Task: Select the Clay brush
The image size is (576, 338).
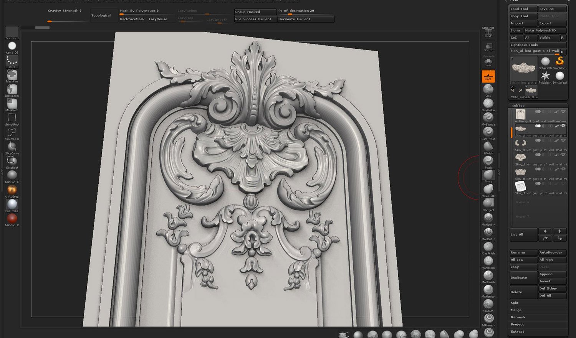Action: pos(488,90)
